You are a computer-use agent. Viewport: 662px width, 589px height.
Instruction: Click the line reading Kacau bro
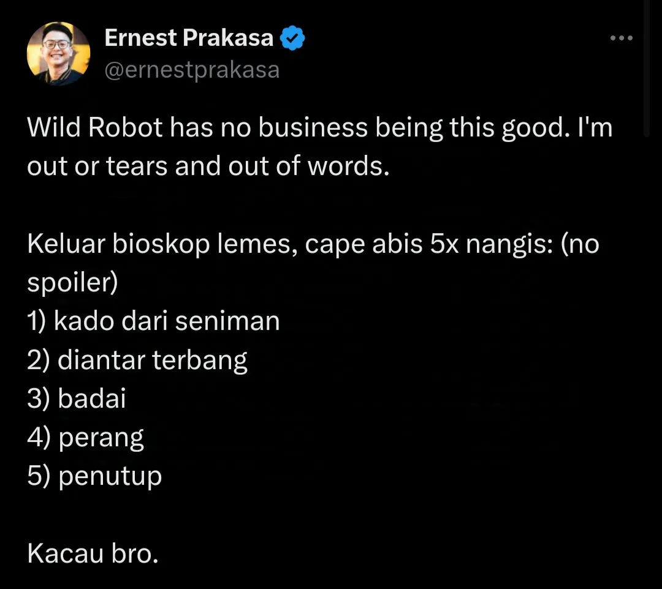pos(93,552)
